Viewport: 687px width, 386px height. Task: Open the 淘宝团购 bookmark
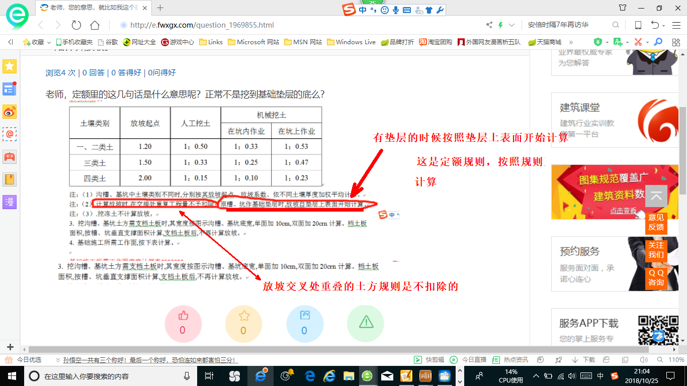[x=436, y=42]
